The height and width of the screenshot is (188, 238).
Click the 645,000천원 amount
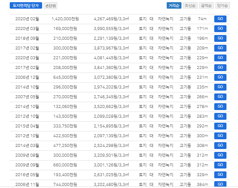(x=65, y=77)
